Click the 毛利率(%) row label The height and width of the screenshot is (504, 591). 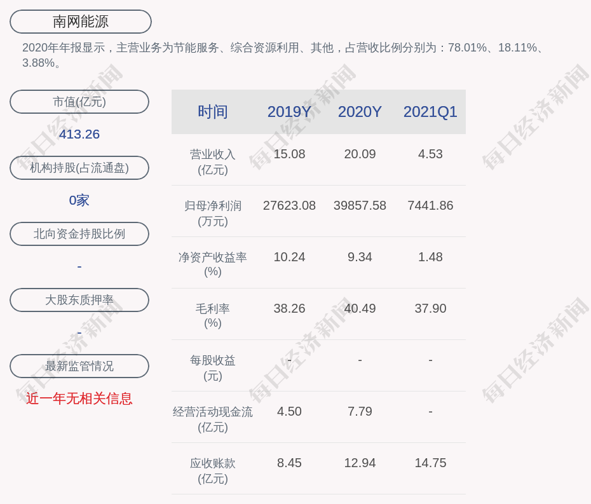(x=213, y=316)
